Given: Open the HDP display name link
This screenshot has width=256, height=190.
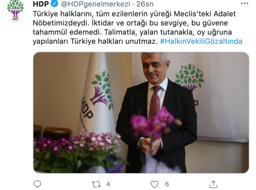Looking at the screenshot, I should (x=41, y=4).
